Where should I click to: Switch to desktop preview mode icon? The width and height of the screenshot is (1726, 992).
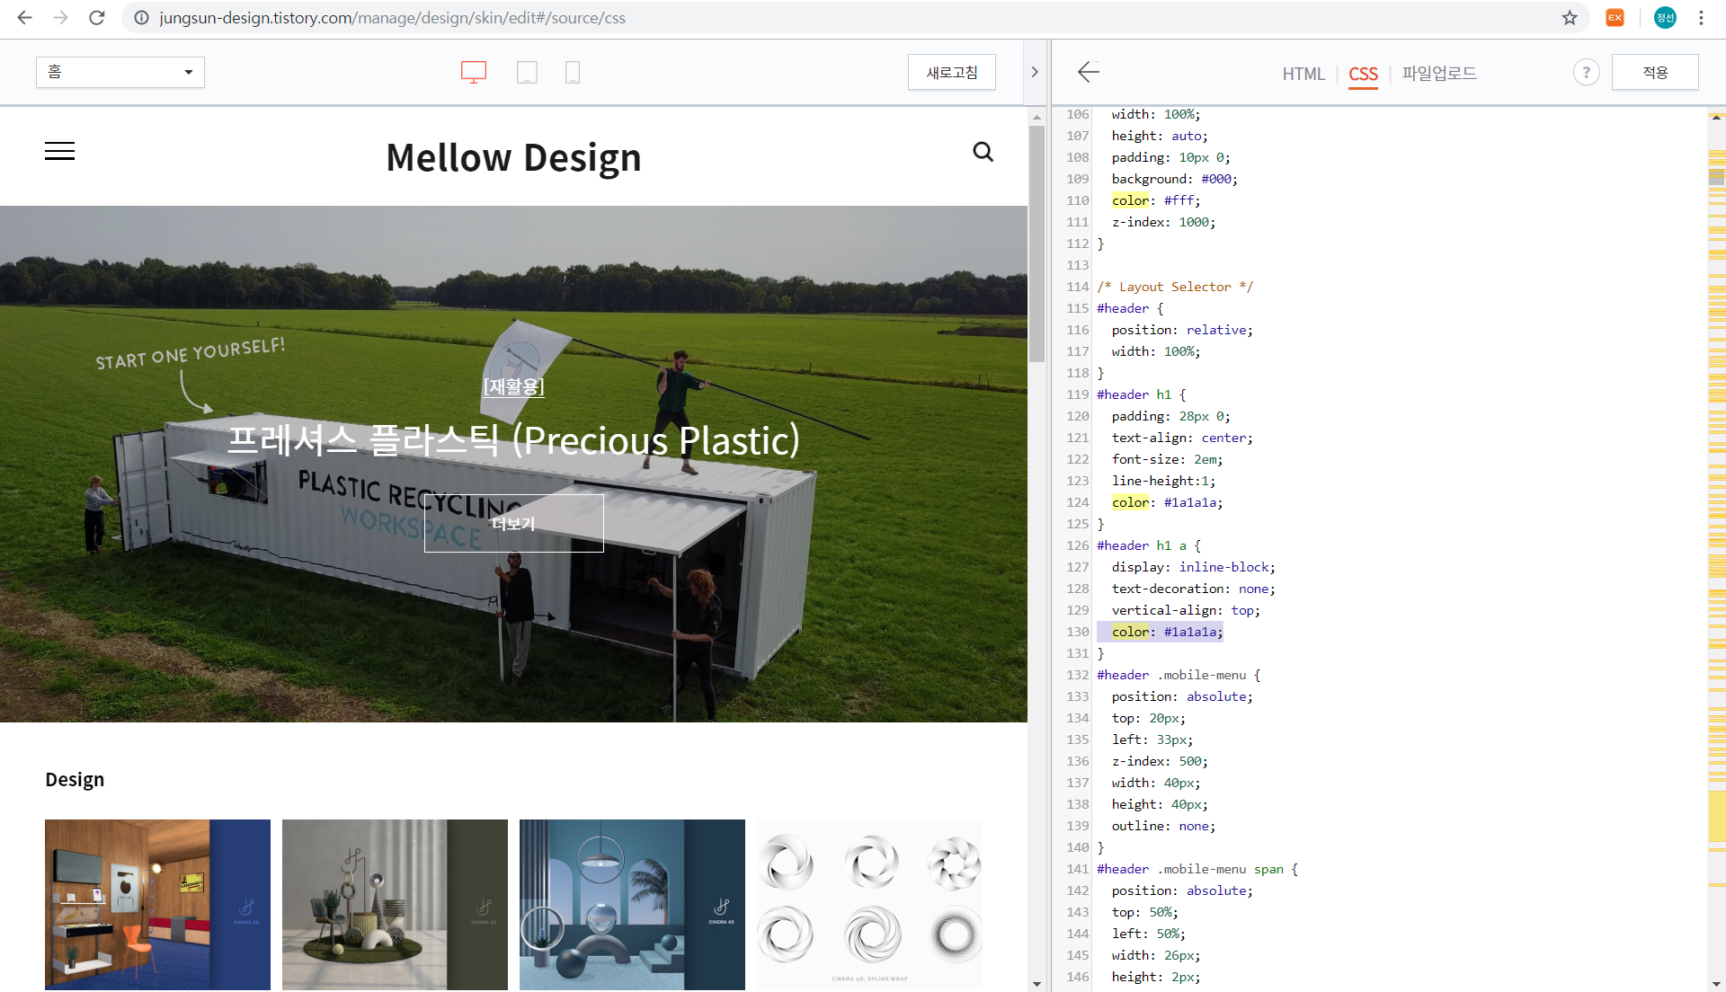pos(473,72)
